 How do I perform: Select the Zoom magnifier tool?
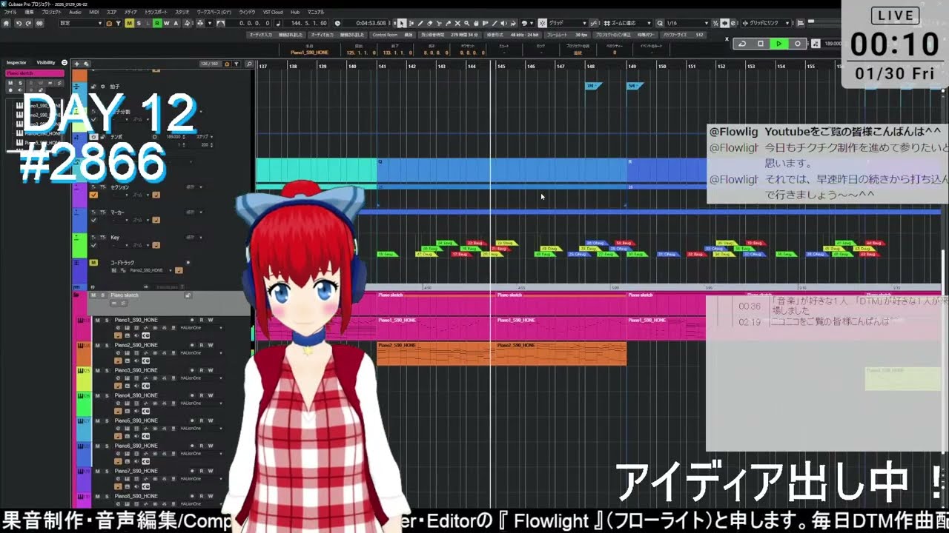(x=466, y=23)
